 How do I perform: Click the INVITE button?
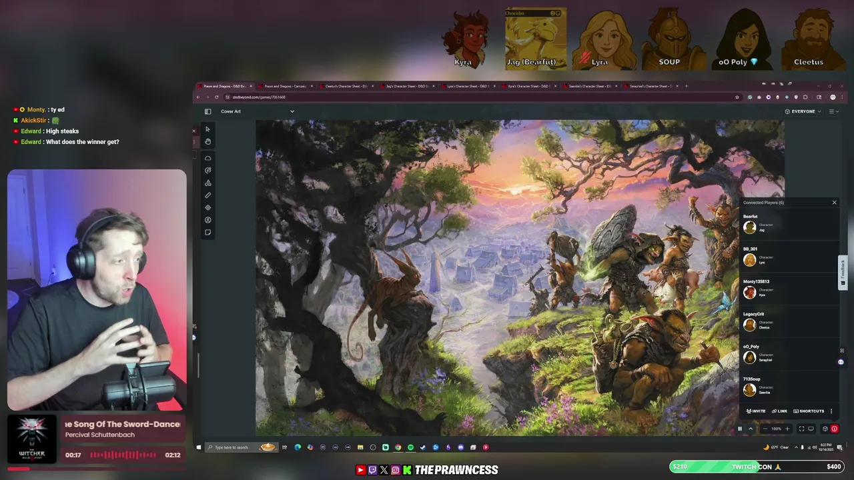pos(756,411)
